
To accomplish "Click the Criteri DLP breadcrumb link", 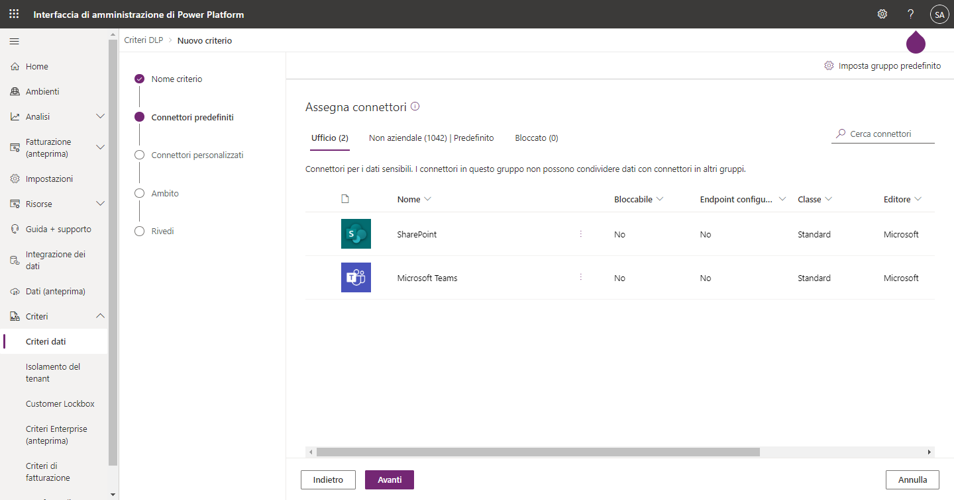I will (144, 40).
